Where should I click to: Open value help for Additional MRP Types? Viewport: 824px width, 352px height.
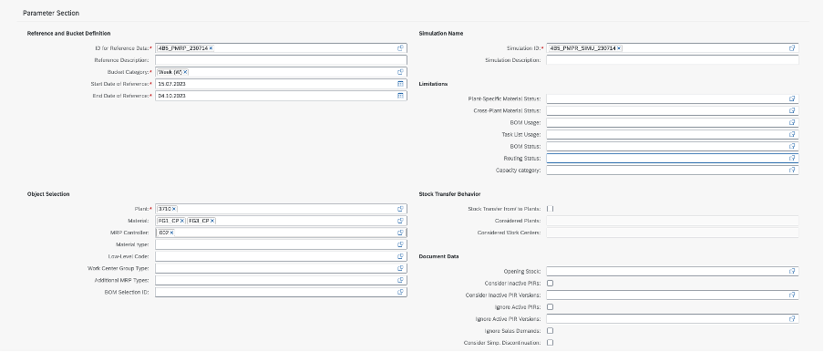click(400, 280)
